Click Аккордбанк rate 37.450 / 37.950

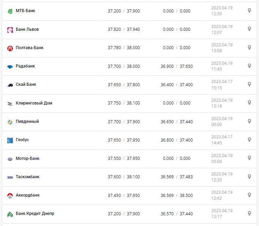click(x=124, y=196)
